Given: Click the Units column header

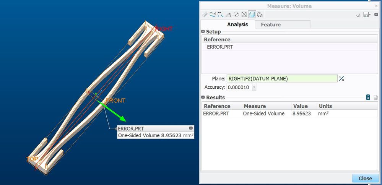Looking at the screenshot, I should (347, 106).
